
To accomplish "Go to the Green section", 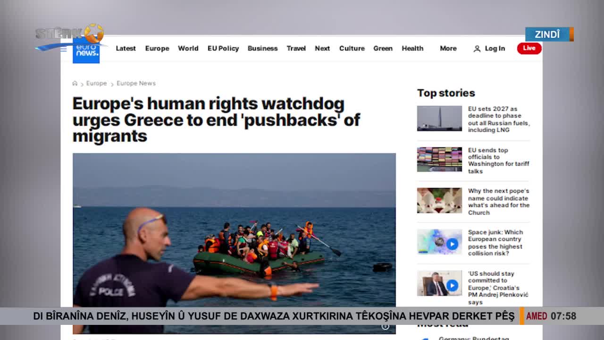I will click(383, 48).
